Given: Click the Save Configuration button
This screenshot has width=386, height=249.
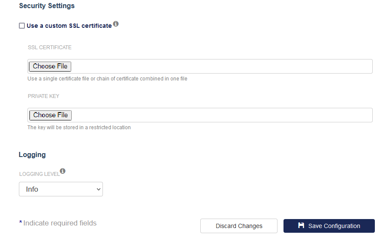Looking at the screenshot, I should coord(329,226).
